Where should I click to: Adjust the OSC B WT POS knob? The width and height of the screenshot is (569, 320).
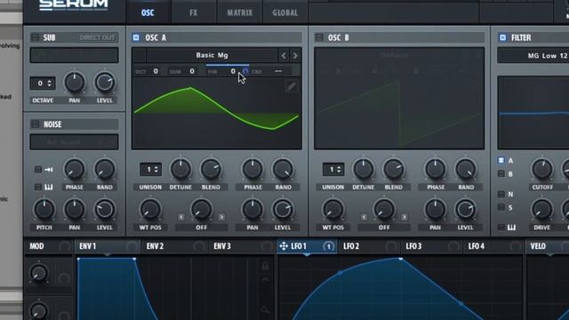(x=333, y=210)
